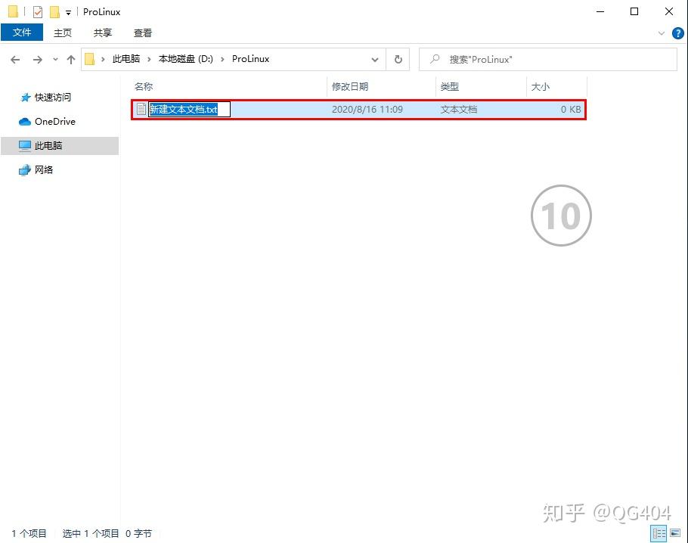
Task: Click the Back navigation arrow
Action: [15, 59]
